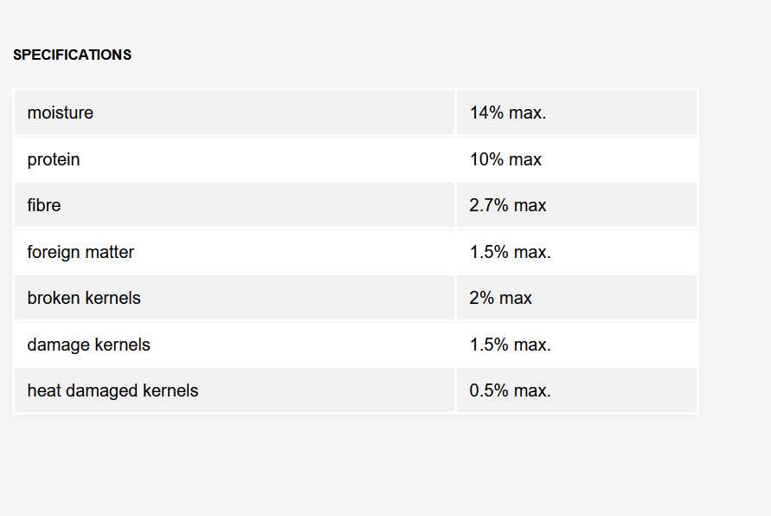This screenshot has height=516, width=771.
Task: Click the 14% max. moisture value
Action: pos(508,113)
